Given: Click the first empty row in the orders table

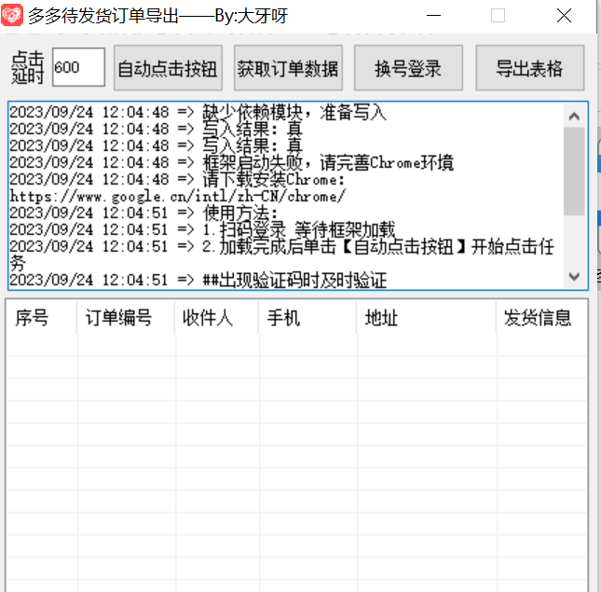Looking at the screenshot, I should [296, 344].
